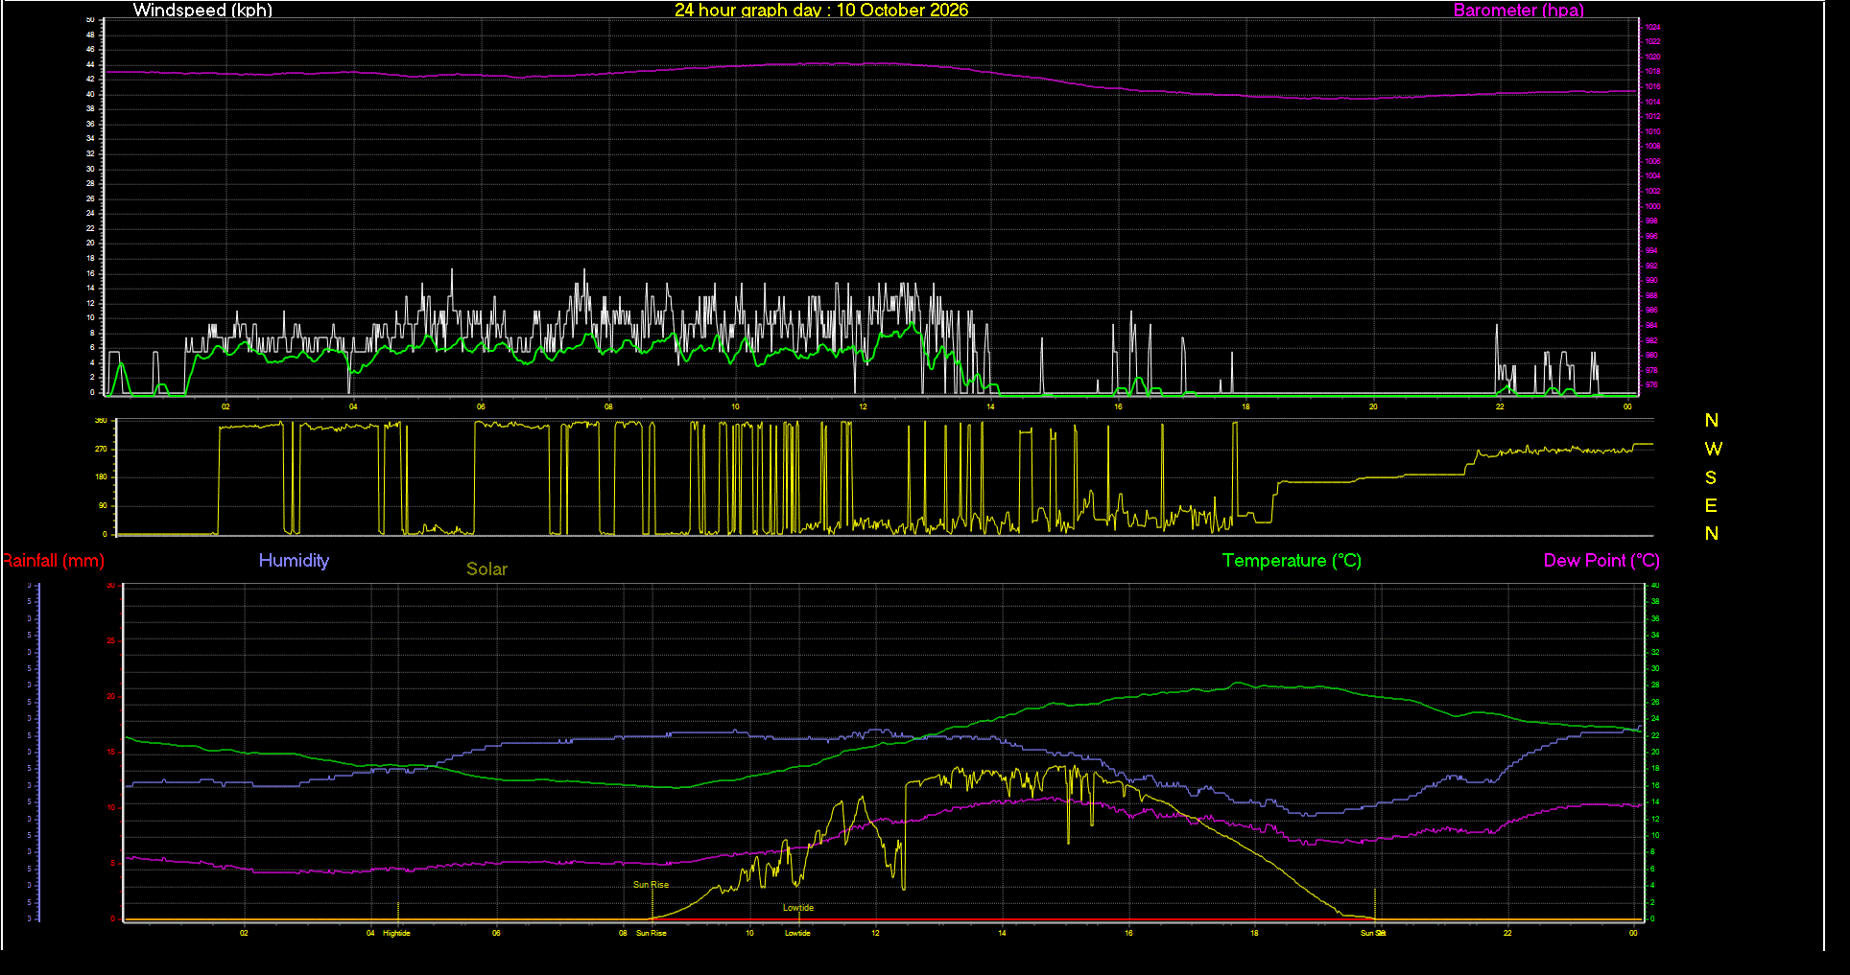
Task: Click the Windspeed (kph) graph title
Action: [202, 11]
